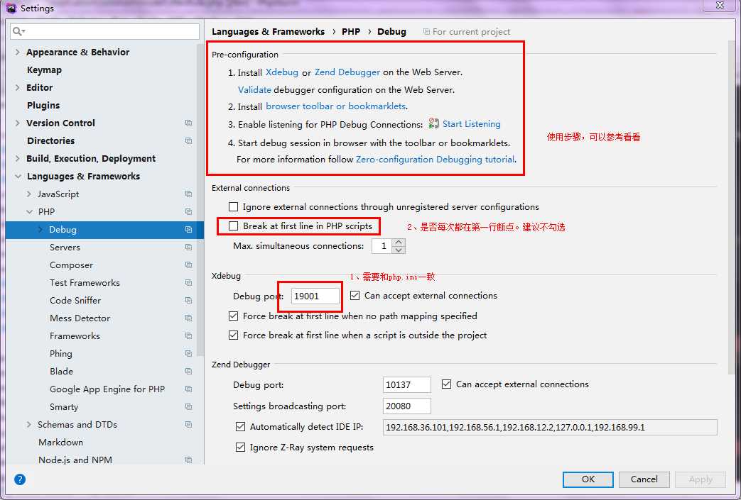The height and width of the screenshot is (500, 741).
Task: Collapse Languages & Frameworks section
Action: coord(18,177)
